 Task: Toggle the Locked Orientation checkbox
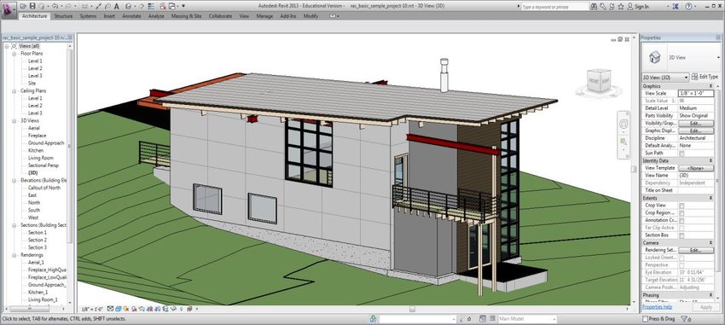681,258
